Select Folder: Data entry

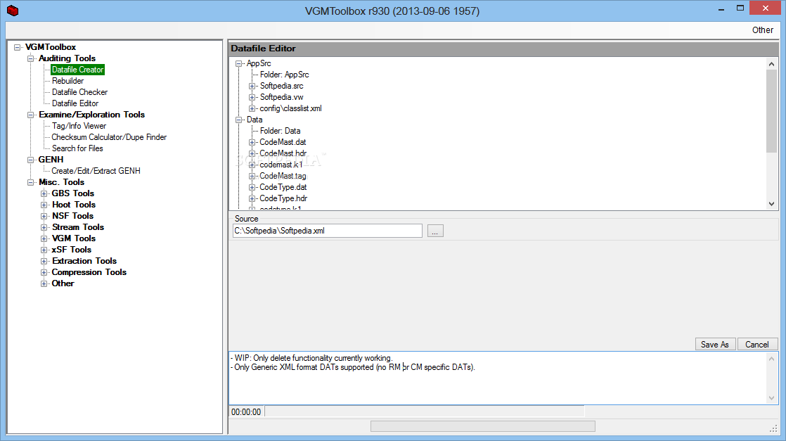281,131
